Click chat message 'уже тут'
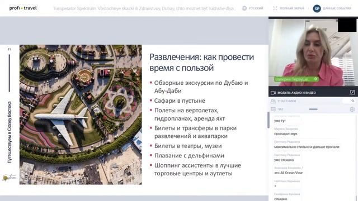358x201 pixels. tap(280, 121)
